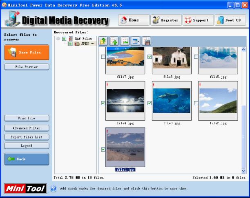Viewport: 250px width, 198px height.
Task: Click the file2.jpg file name
Action: pyautogui.click(x=218, y=123)
